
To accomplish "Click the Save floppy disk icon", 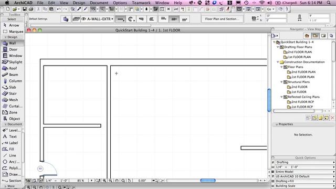I will 25,9.
